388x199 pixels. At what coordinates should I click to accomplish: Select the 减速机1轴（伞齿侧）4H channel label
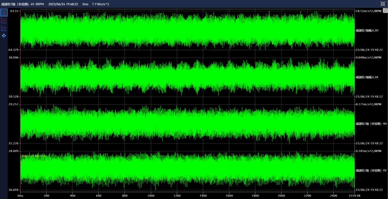pos(371,124)
